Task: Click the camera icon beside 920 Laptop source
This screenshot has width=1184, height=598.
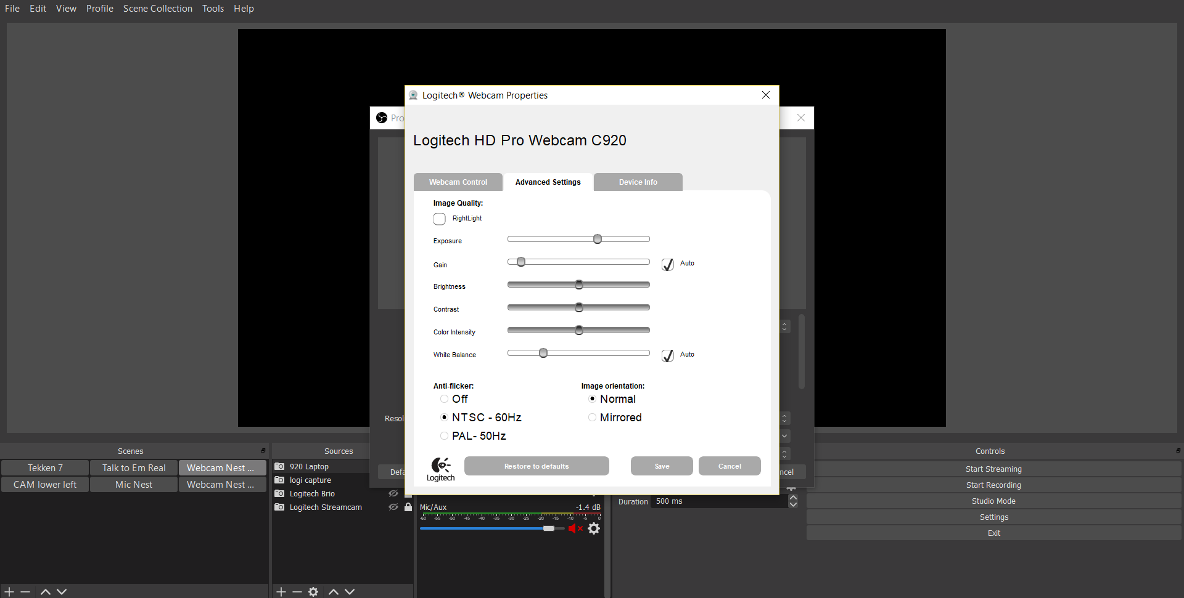Action: (279, 467)
